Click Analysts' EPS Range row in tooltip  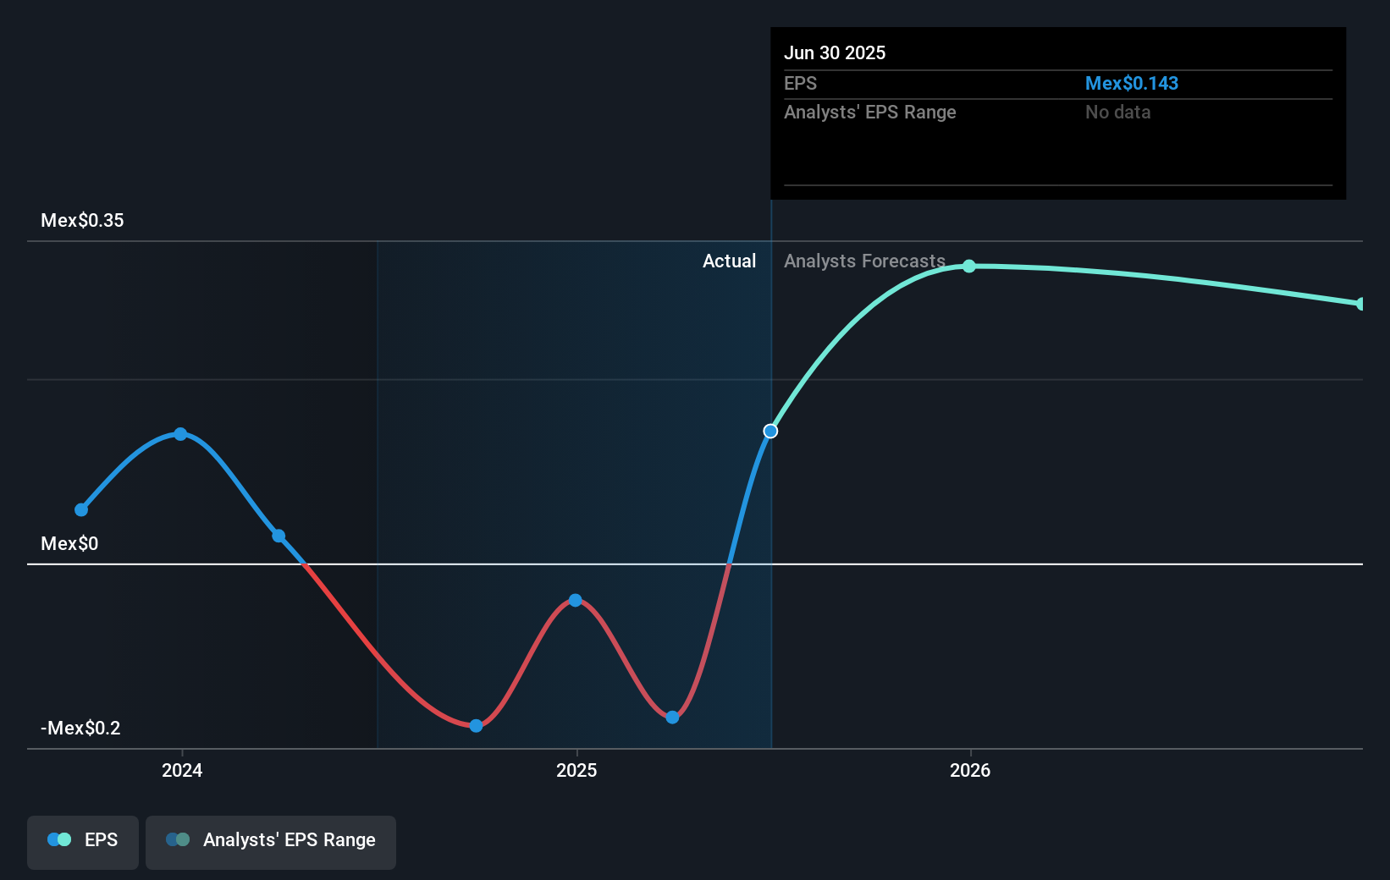[1058, 112]
